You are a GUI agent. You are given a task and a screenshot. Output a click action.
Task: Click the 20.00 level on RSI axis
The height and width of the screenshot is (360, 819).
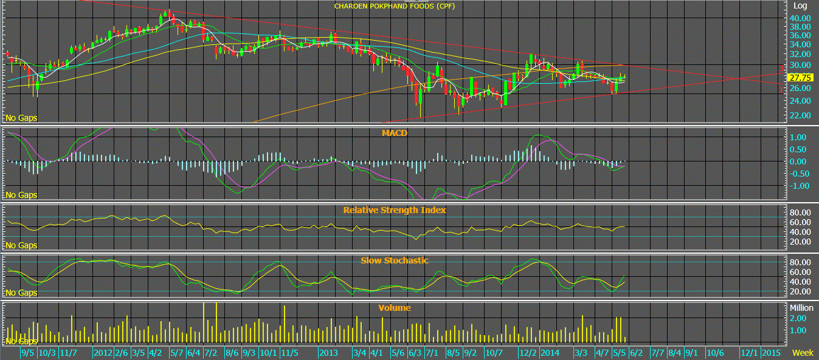click(x=800, y=242)
